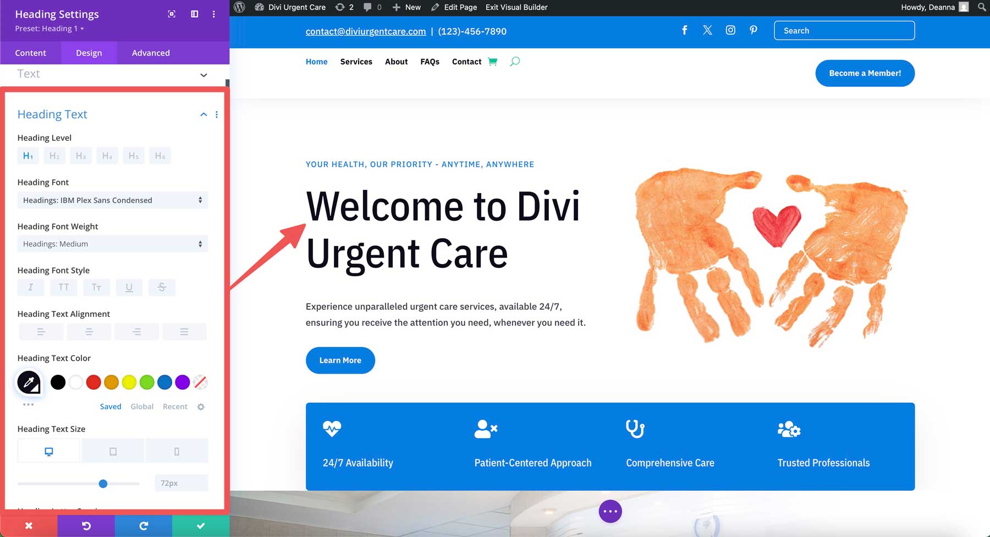Screen dimensions: 990x537
Task: Click Exit Visual Builder in admin bar
Action: pyautogui.click(x=515, y=7)
